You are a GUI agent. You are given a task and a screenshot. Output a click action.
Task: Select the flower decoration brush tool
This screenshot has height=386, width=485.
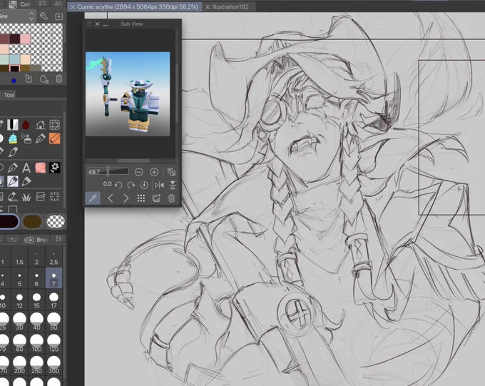coord(55,168)
